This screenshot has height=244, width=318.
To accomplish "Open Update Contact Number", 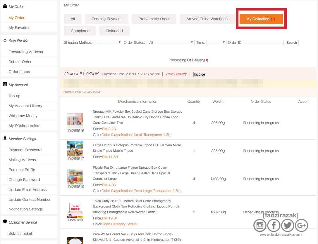I will [x=30, y=200].
